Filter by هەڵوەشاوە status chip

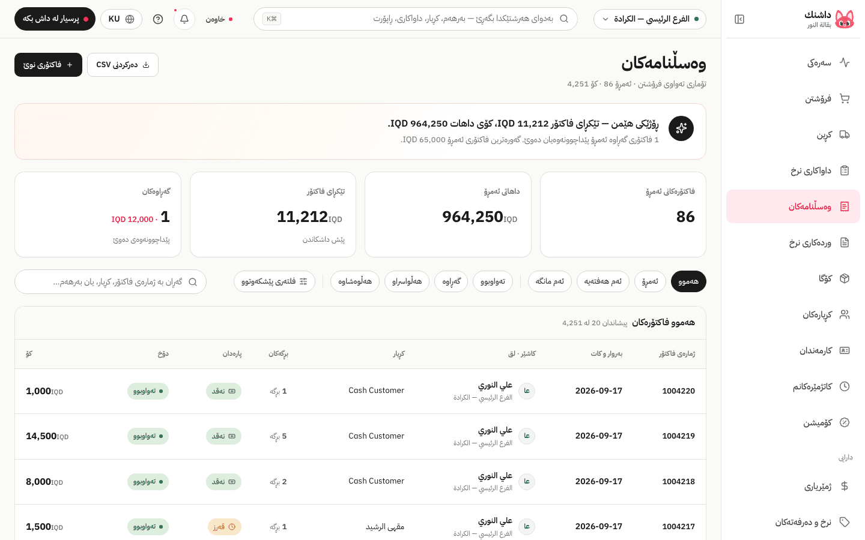(355, 281)
